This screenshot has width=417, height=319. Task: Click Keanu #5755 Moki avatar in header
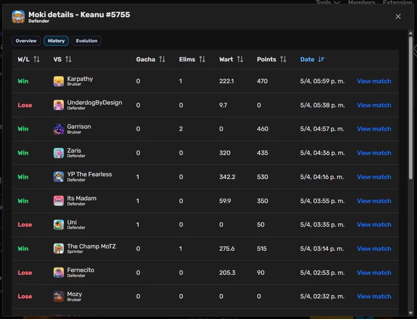[x=18, y=17]
